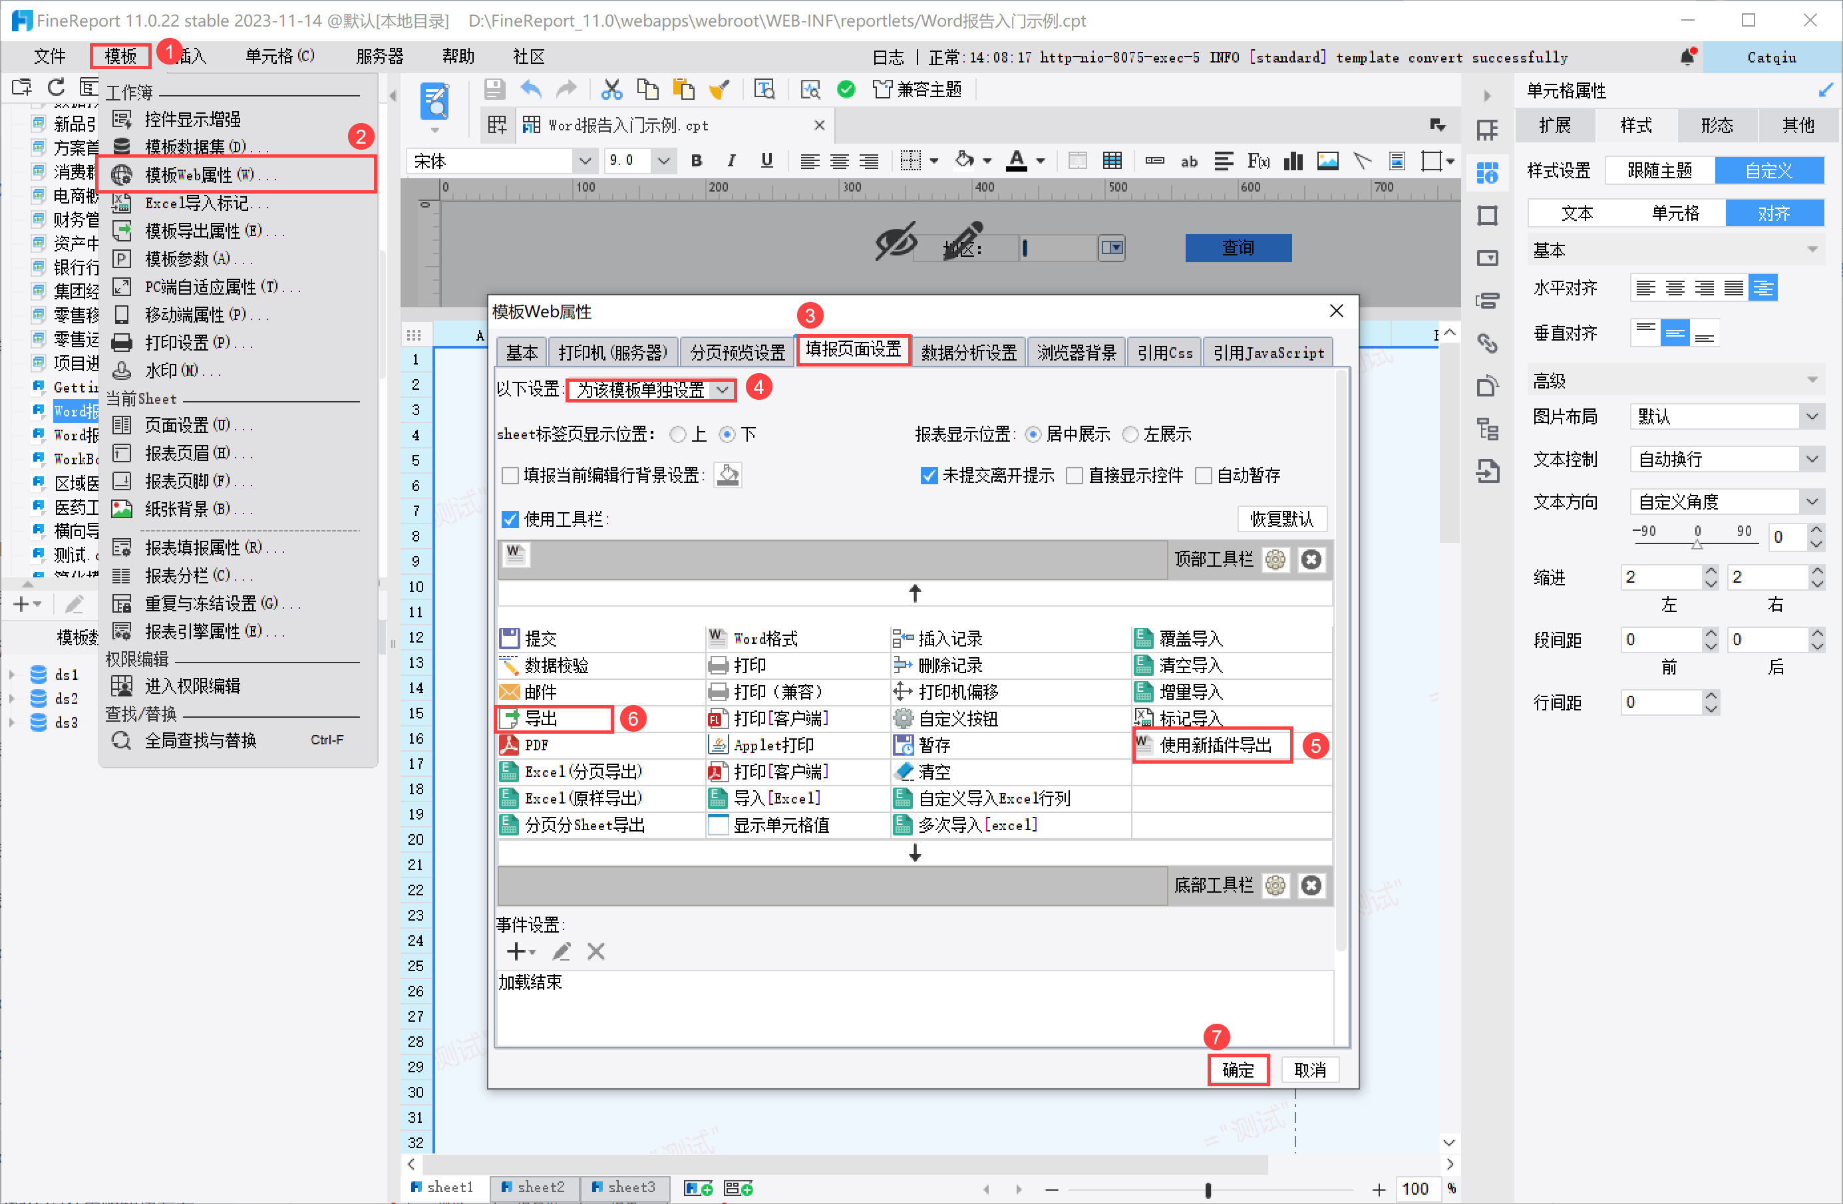Screen dimensions: 1843x1204
Task: Select the 左展示 radio option
Action: tap(1130, 434)
